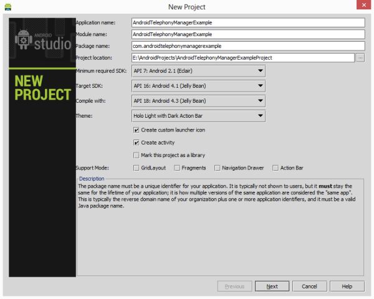Click the New Project window title text
Screen dimensions: 374x299
tap(187, 7)
